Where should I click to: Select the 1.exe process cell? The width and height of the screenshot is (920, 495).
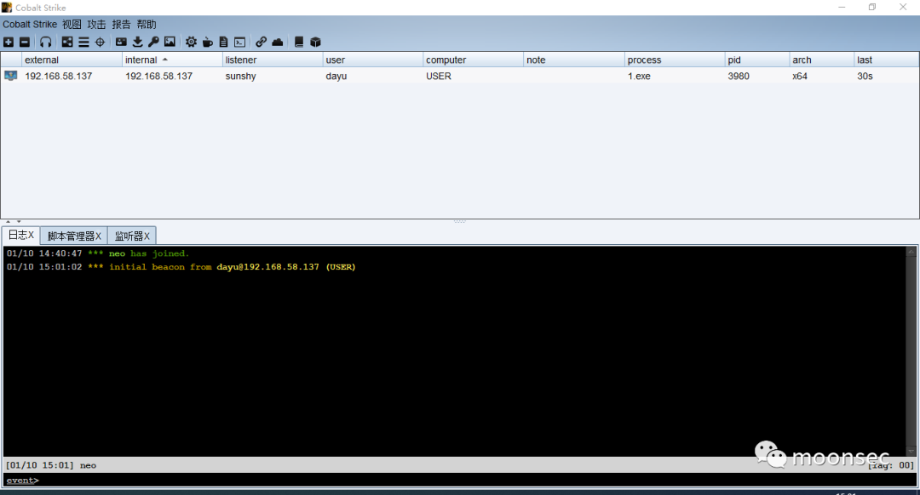point(674,77)
